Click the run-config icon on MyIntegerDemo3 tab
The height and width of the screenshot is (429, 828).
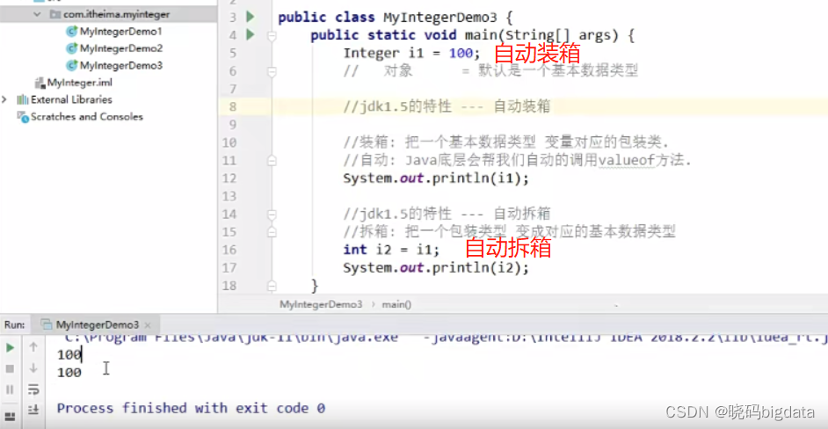click(x=47, y=324)
